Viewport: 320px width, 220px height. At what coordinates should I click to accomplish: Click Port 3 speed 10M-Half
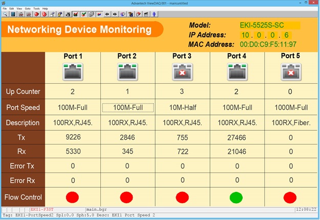183,108
